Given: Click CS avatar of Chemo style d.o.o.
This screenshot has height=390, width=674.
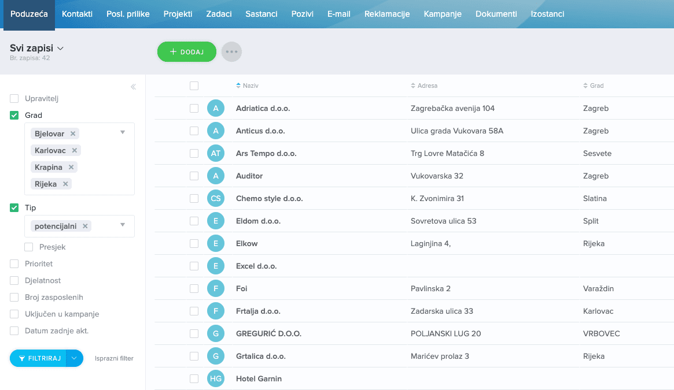Looking at the screenshot, I should pyautogui.click(x=216, y=198).
